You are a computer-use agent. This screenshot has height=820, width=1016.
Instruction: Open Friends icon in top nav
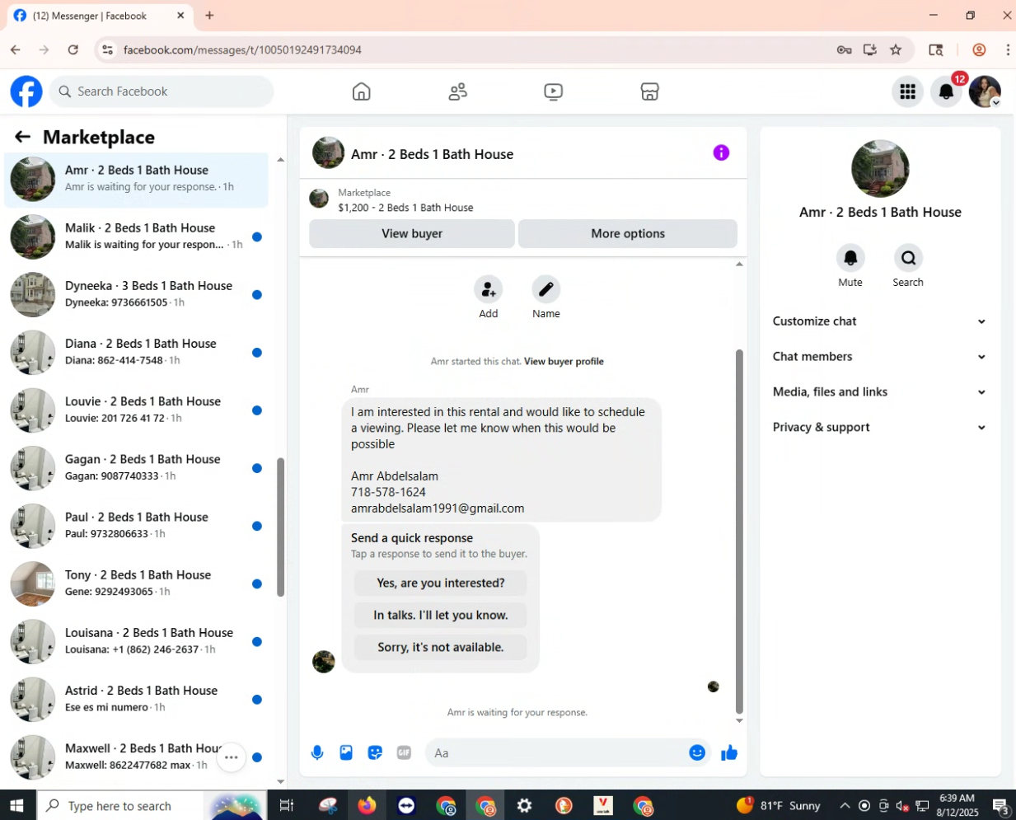tap(457, 91)
